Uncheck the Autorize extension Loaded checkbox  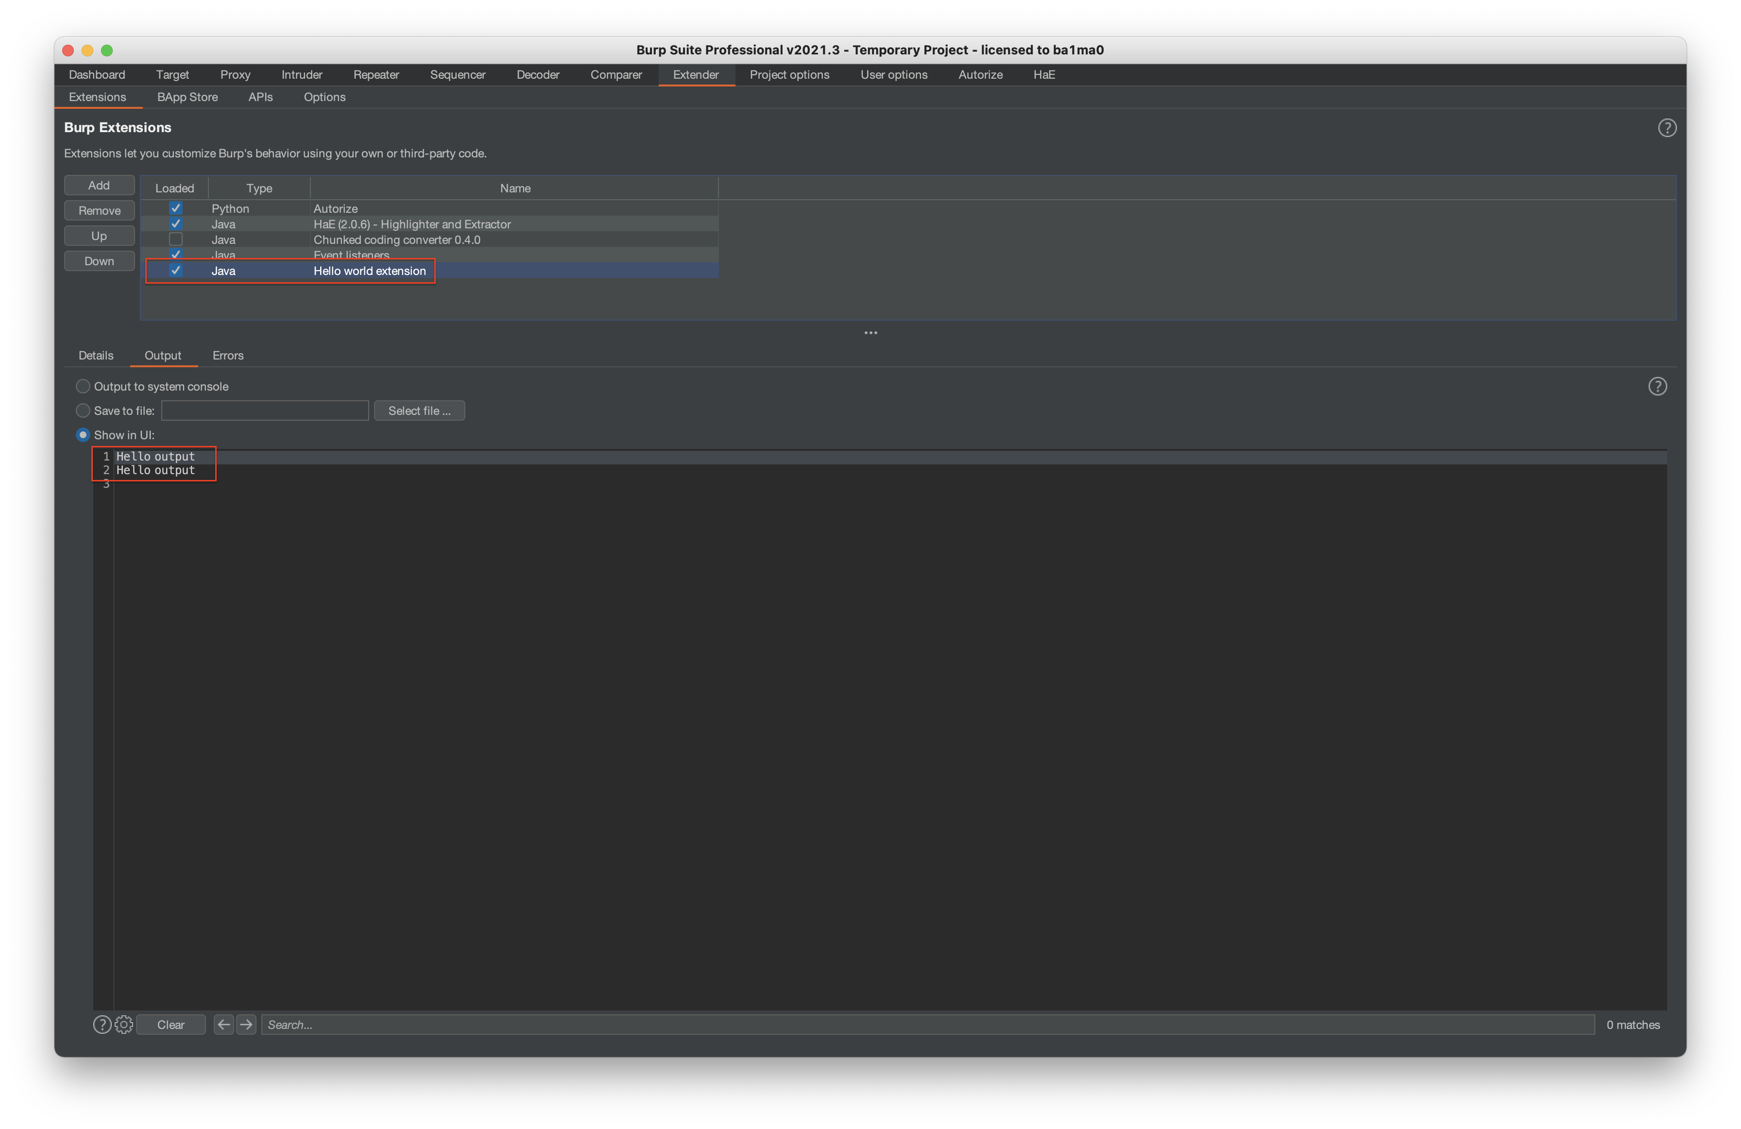tap(175, 208)
